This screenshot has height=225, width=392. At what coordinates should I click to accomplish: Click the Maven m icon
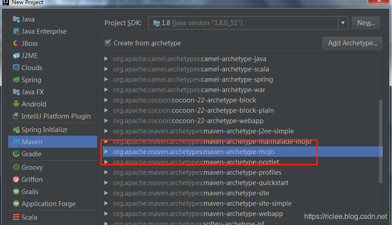click(x=16, y=141)
